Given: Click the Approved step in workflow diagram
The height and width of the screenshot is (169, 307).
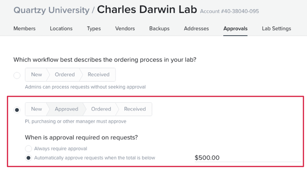Looking at the screenshot, I should (66, 109).
